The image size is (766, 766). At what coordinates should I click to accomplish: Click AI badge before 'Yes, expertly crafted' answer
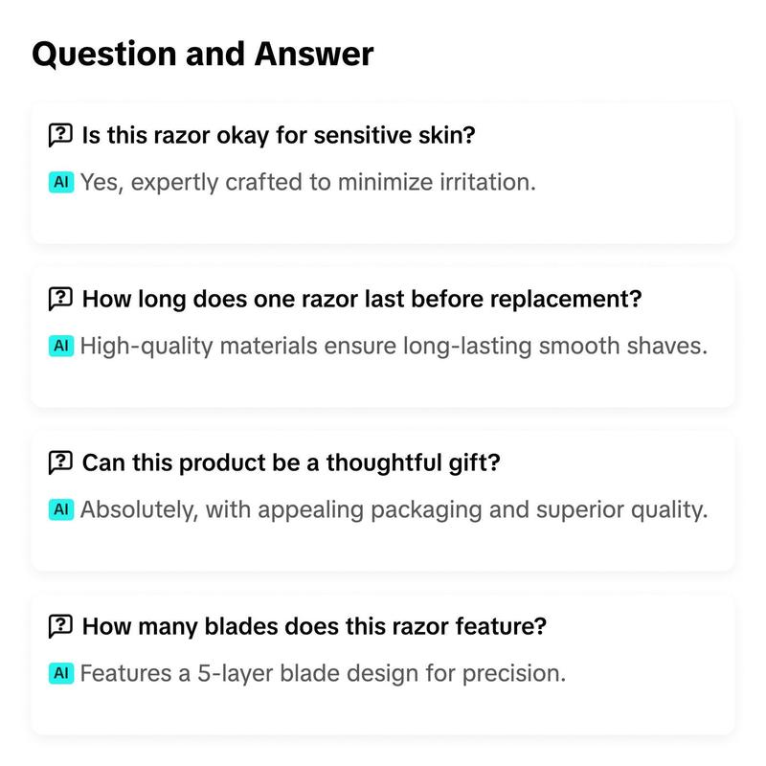click(61, 182)
